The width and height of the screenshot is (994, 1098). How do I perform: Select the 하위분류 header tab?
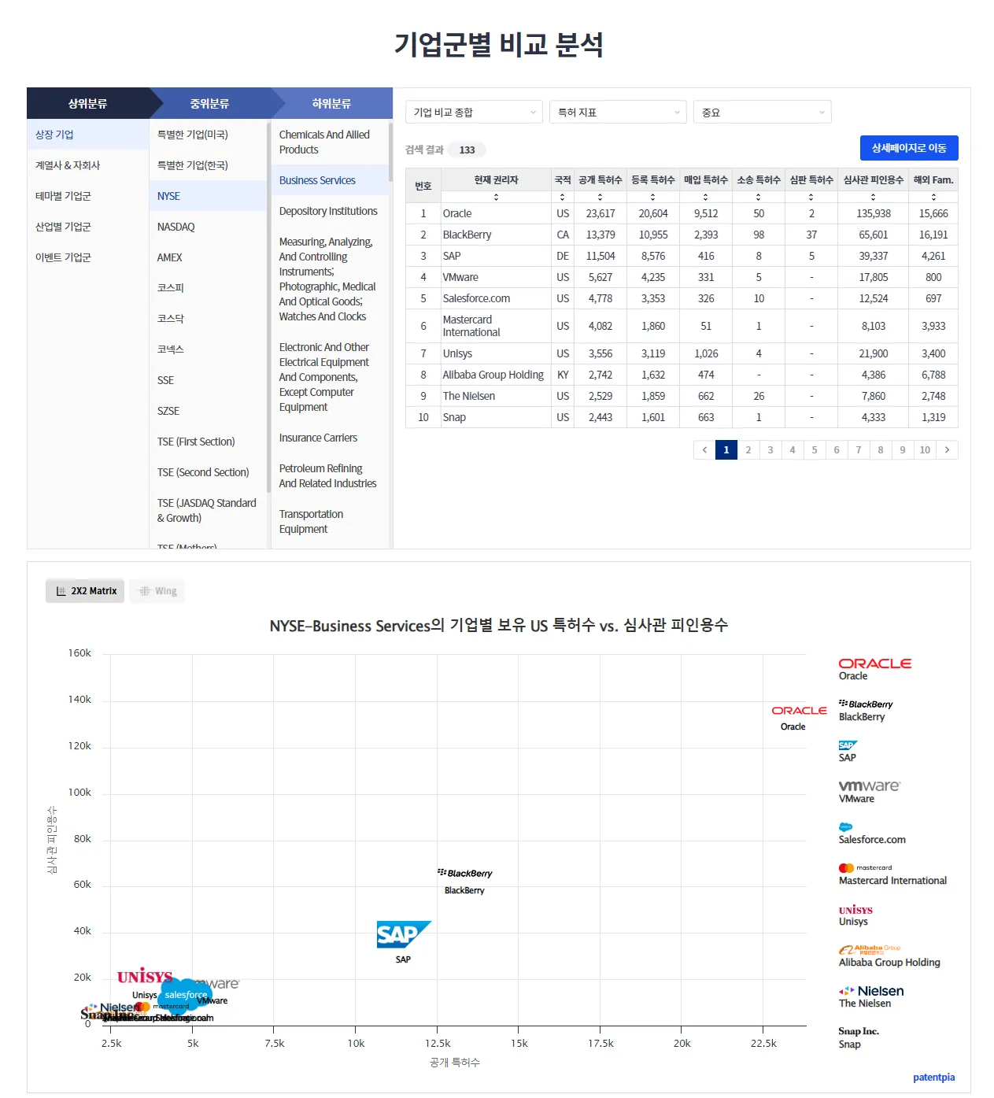[332, 103]
